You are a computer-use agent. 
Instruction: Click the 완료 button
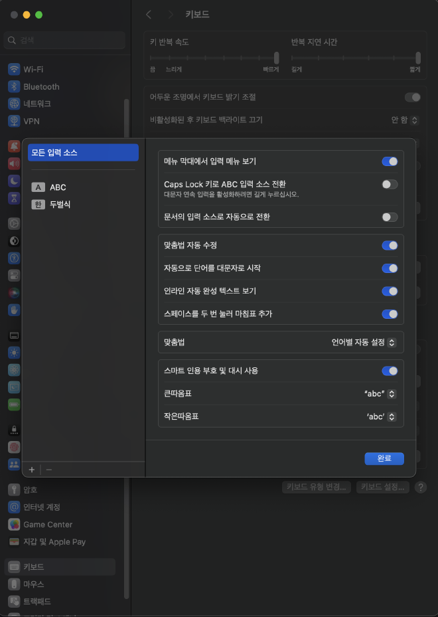click(384, 458)
